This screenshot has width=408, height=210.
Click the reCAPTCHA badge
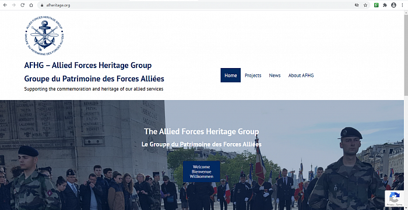click(x=394, y=198)
